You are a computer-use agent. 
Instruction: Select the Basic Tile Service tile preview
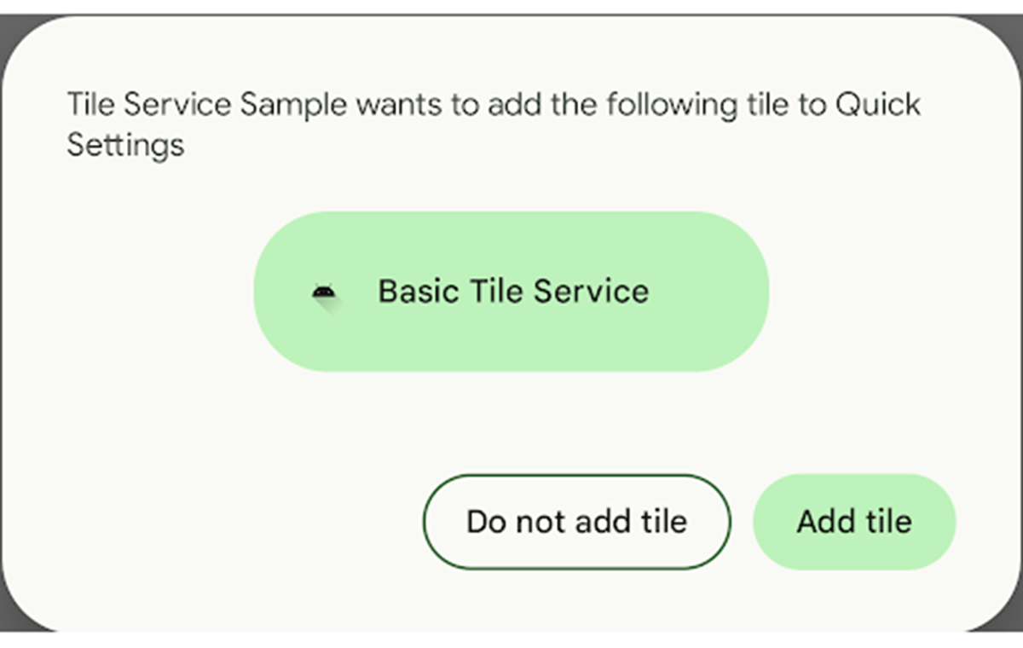511,292
